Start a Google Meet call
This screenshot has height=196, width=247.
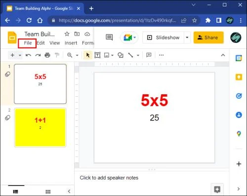point(129,38)
